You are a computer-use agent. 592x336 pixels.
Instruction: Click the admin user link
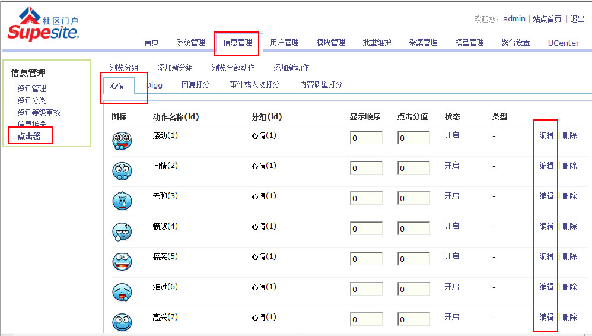click(514, 19)
